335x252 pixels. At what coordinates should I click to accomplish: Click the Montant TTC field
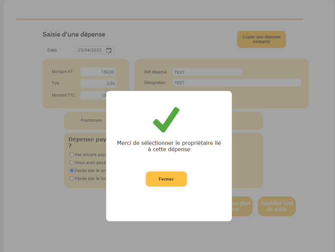(93, 95)
